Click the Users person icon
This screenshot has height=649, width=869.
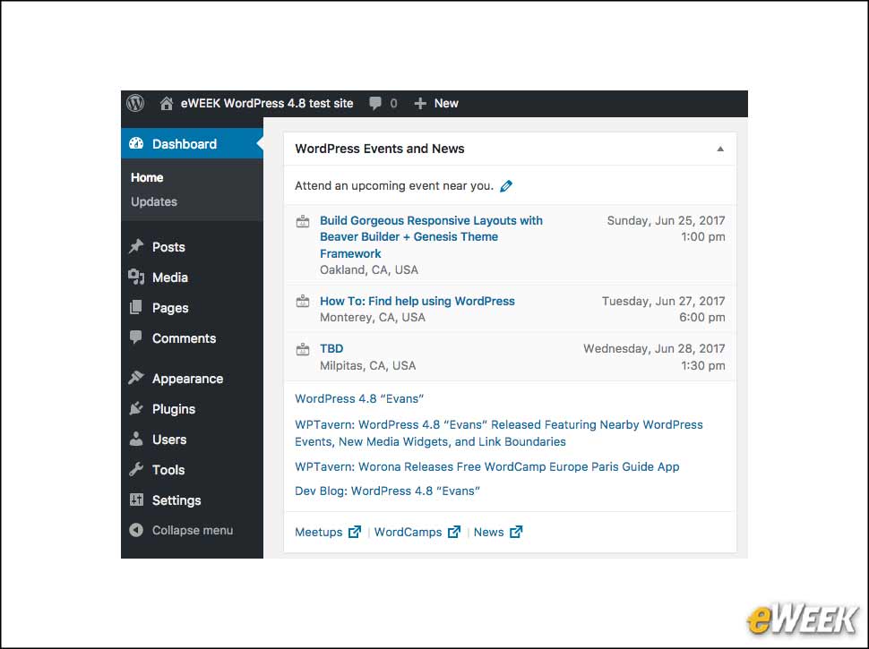tap(136, 439)
